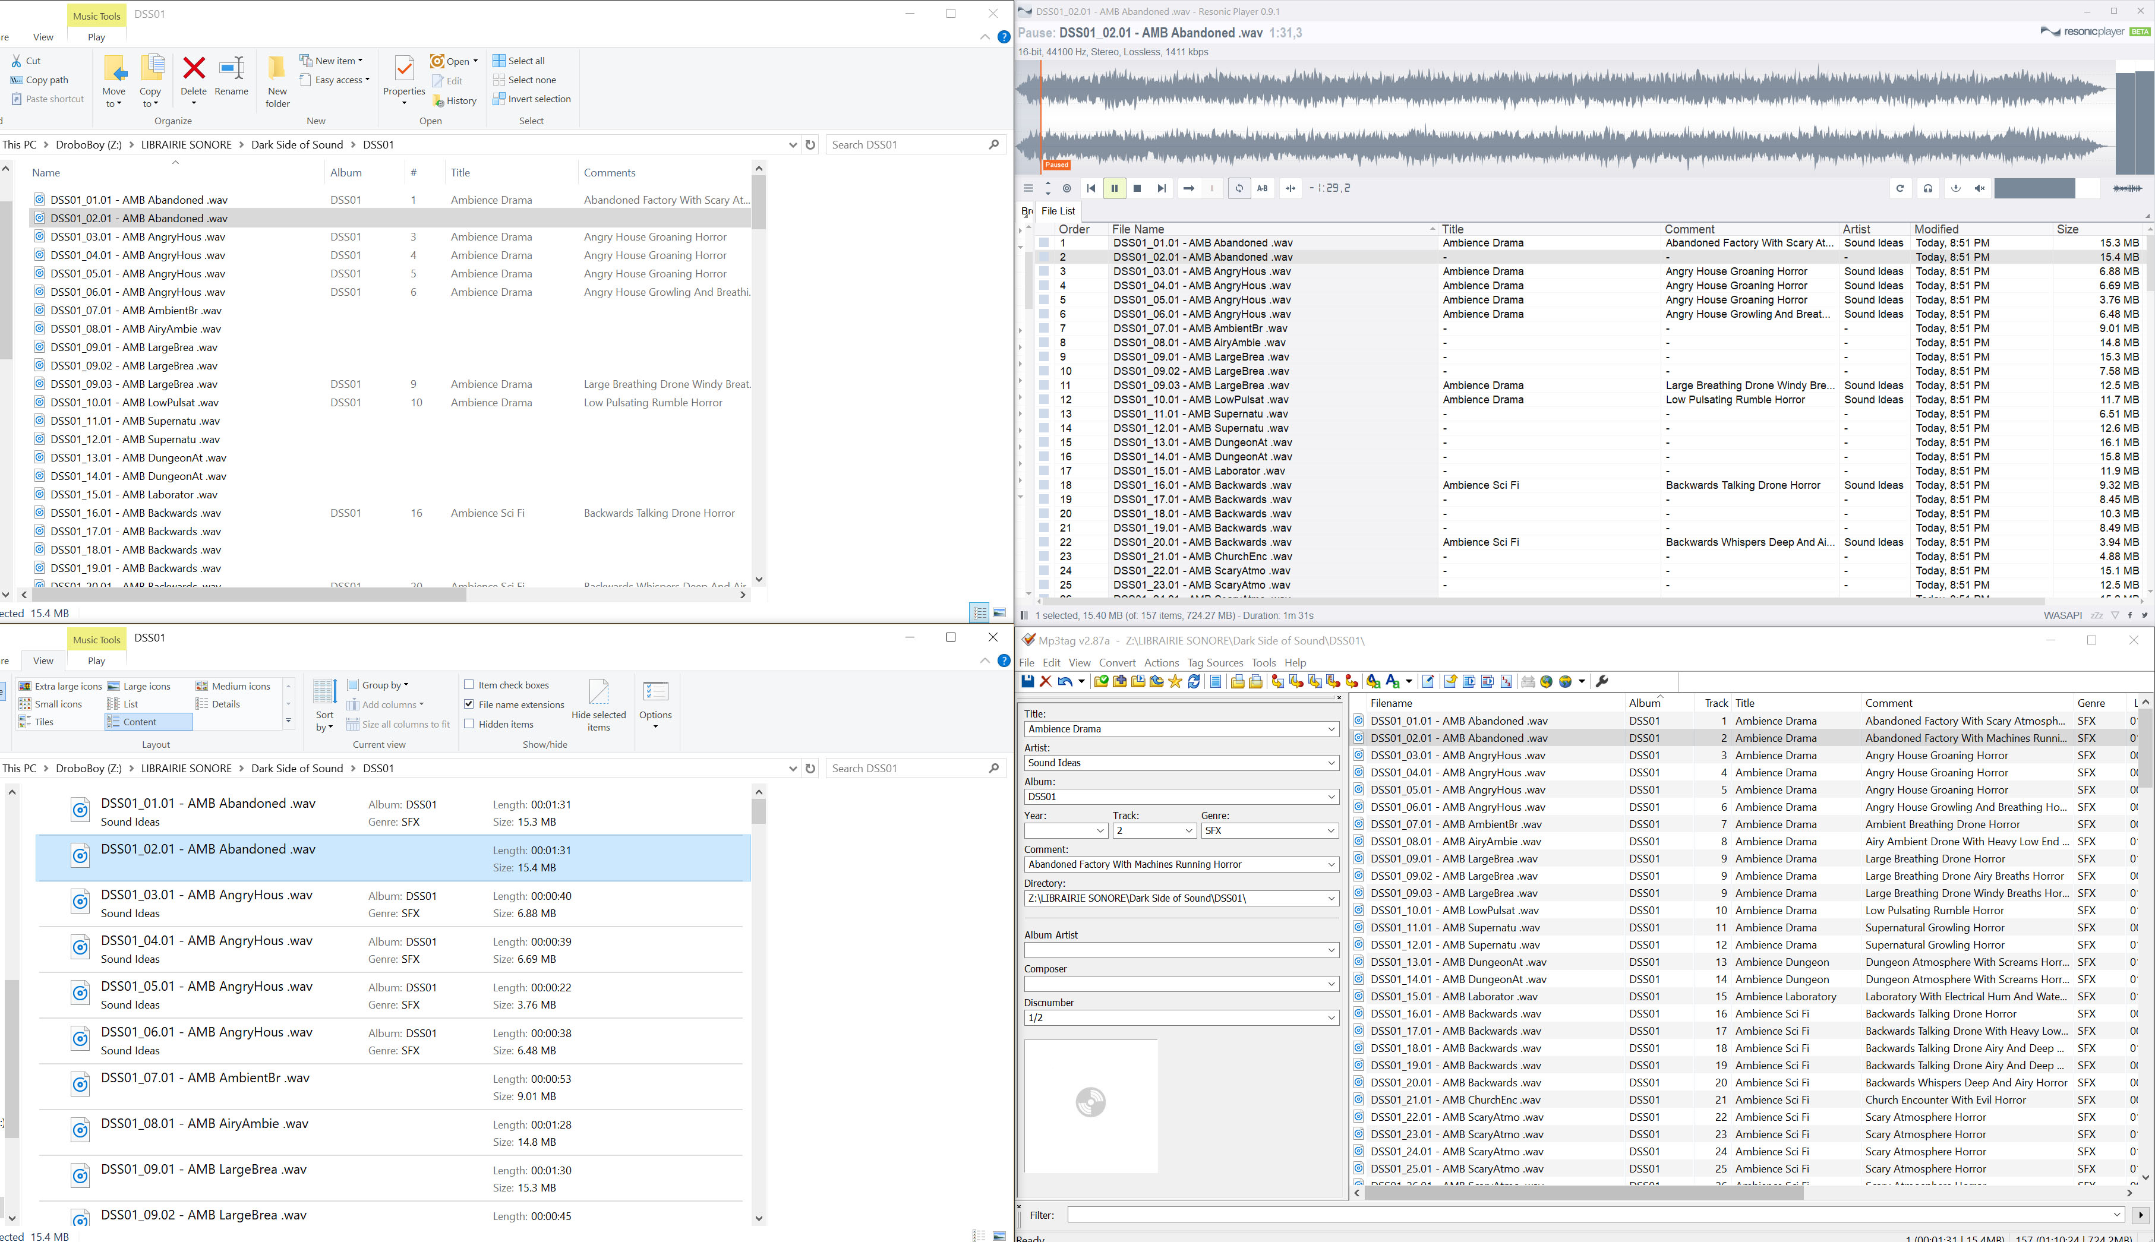
Task: Click the red X remove tag icon
Action: pos(1045,681)
